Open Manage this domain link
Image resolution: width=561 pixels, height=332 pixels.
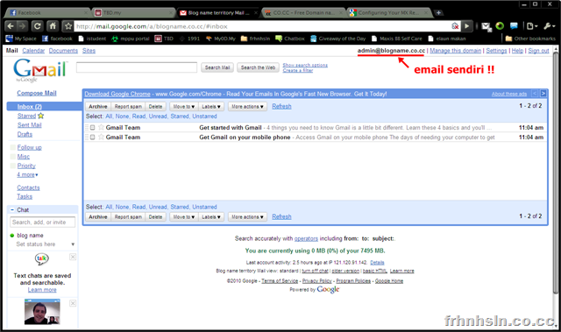click(456, 51)
